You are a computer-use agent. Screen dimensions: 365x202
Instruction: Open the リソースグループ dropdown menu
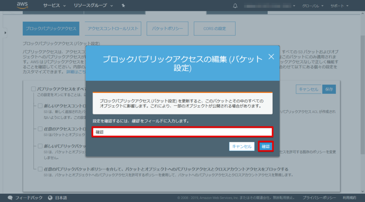pos(94,5)
